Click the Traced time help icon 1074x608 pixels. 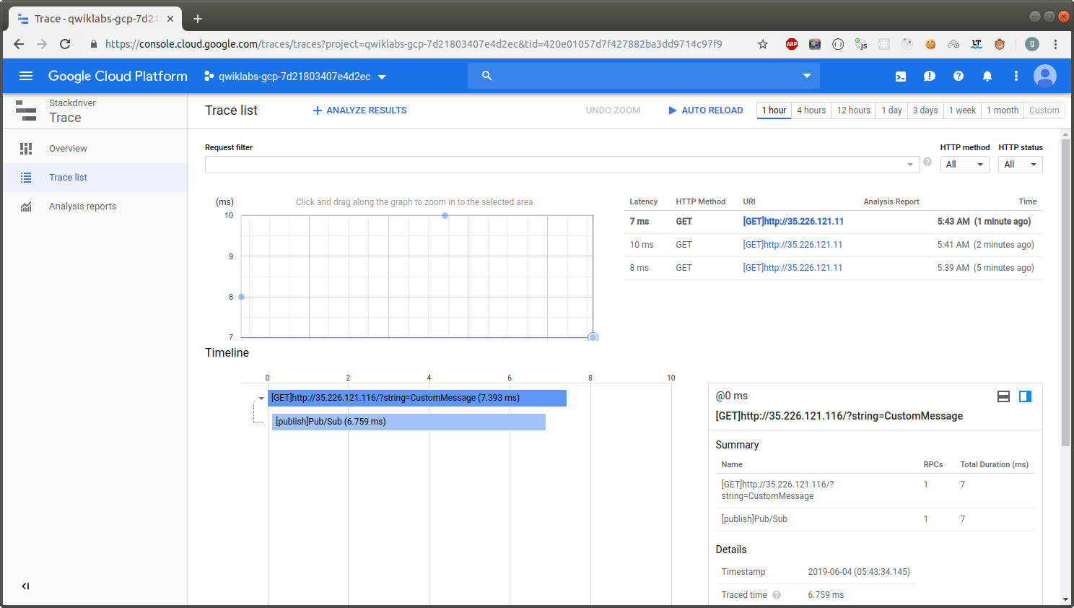777,595
